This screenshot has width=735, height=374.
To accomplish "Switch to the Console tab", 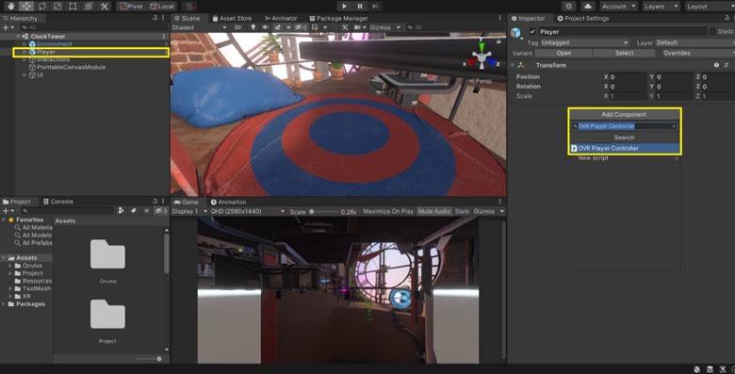I will 57,202.
